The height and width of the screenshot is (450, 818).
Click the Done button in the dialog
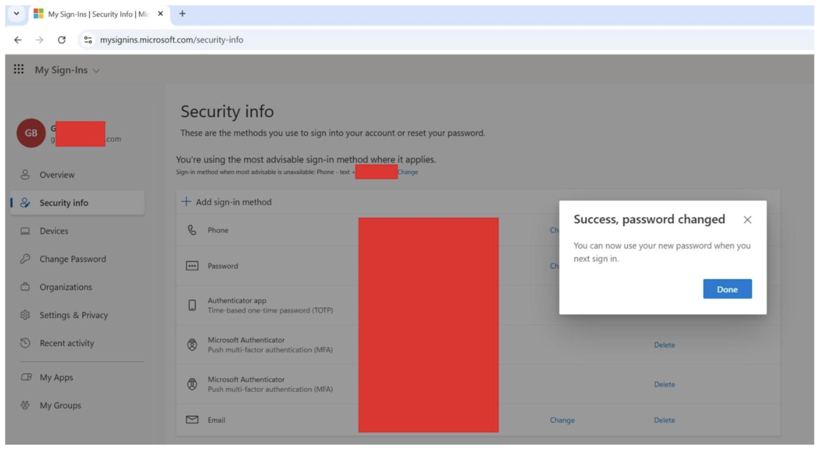point(727,289)
